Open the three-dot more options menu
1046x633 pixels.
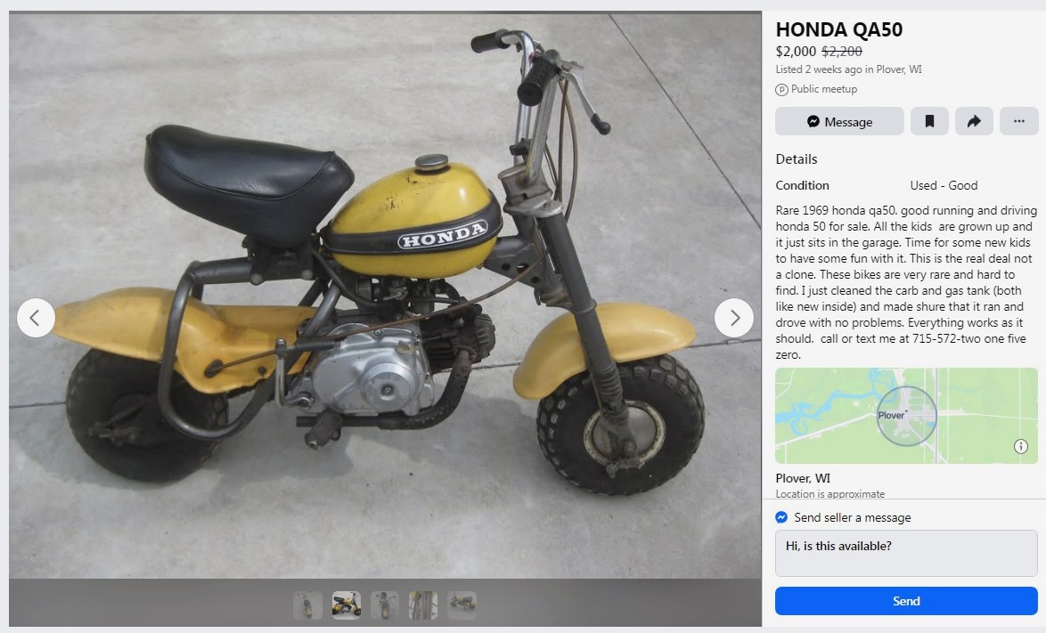pos(1018,121)
